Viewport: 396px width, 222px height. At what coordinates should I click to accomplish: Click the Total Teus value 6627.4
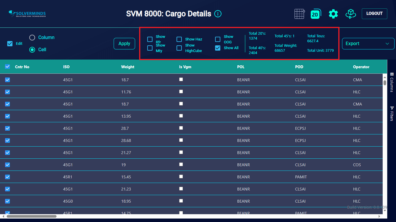[x=313, y=41]
